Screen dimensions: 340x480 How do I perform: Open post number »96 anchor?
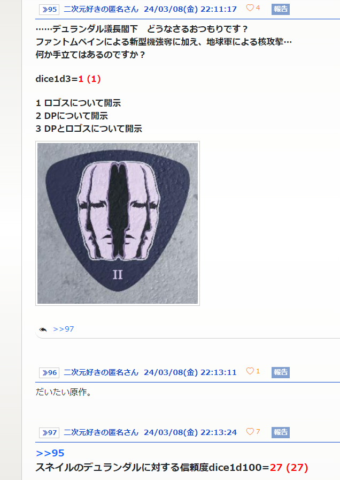(49, 372)
